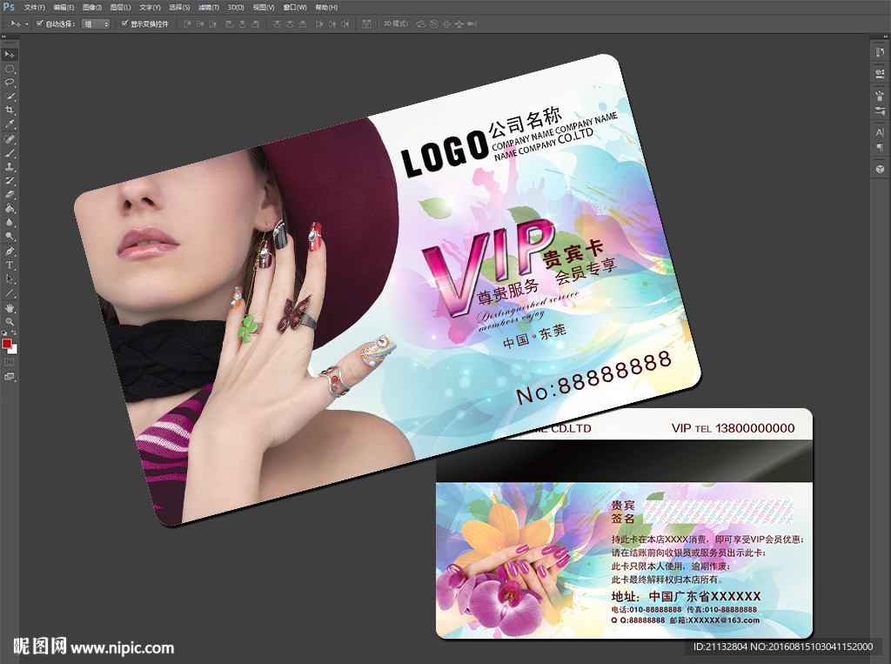Swap foreground and background colors
Screen dimensions: 891x664
point(14,333)
